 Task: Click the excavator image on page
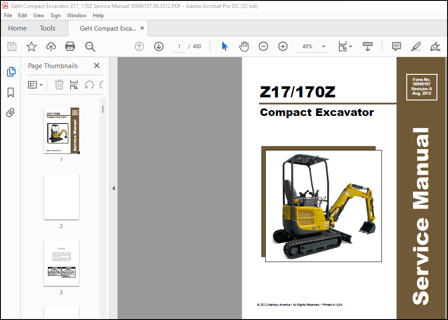(323, 206)
